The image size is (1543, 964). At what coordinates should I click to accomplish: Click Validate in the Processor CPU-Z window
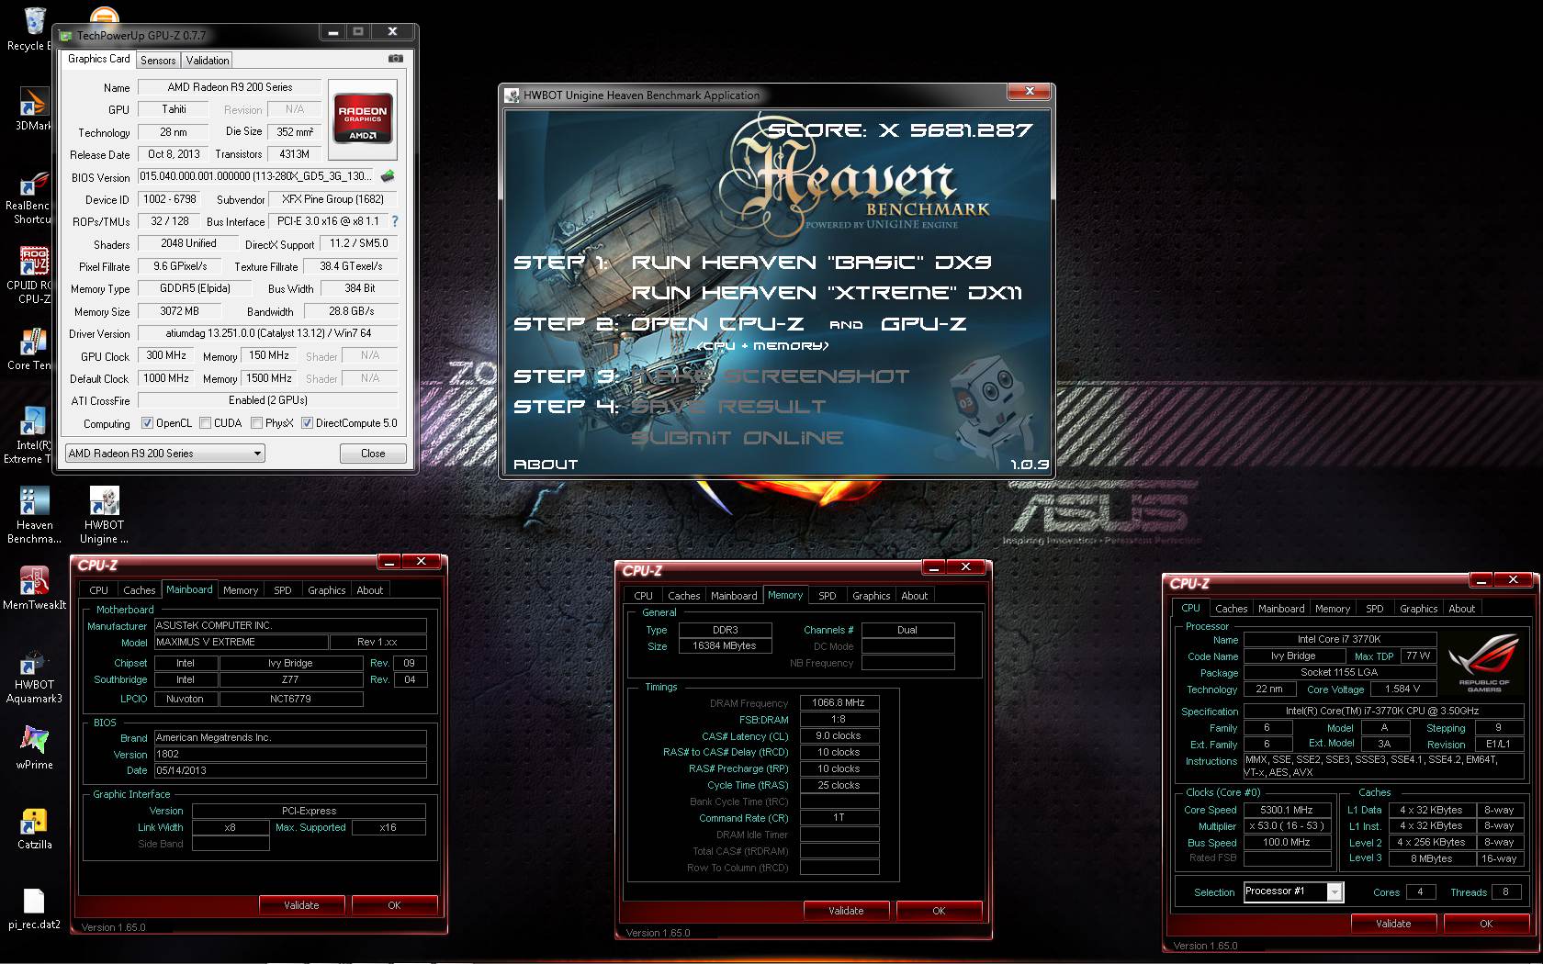[x=1393, y=924]
